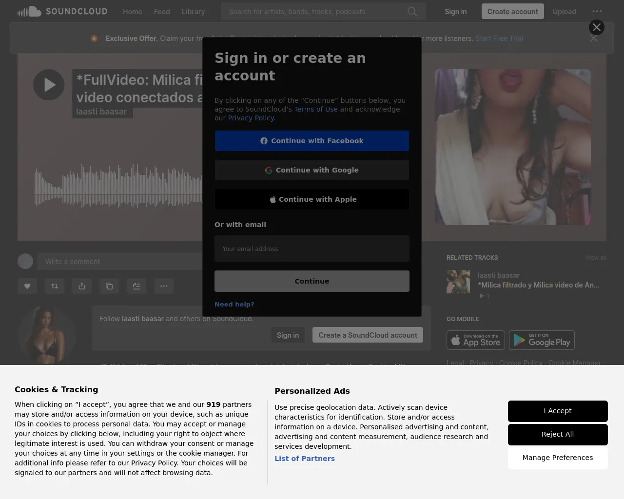The width and height of the screenshot is (624, 499).
Task: Click the add to next up icon
Action: pos(136,286)
